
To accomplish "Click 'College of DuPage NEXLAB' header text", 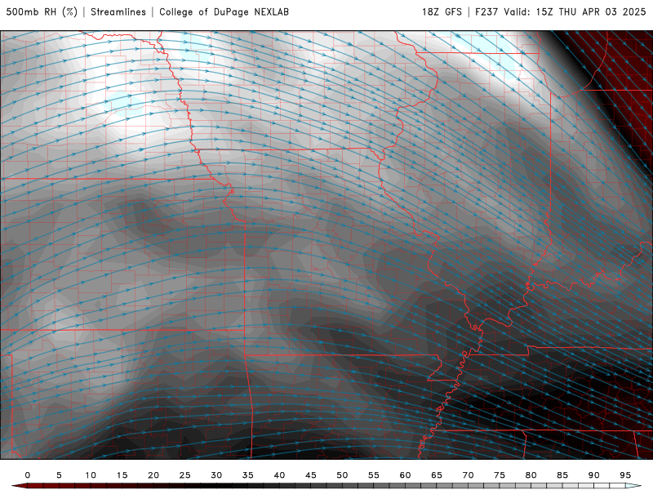I will point(224,11).
